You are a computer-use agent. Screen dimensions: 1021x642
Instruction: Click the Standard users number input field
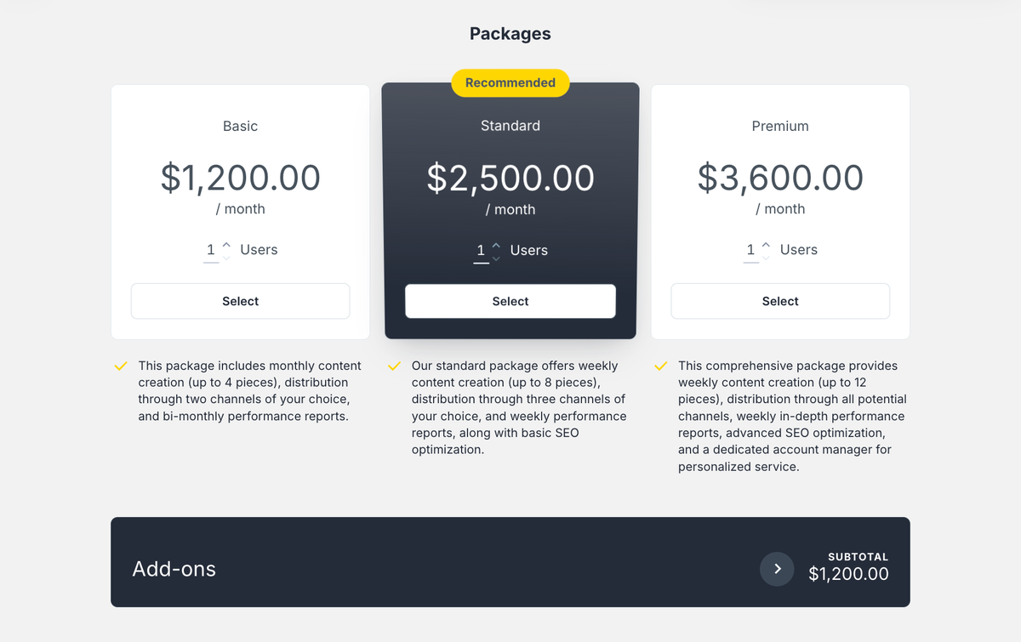click(x=482, y=250)
